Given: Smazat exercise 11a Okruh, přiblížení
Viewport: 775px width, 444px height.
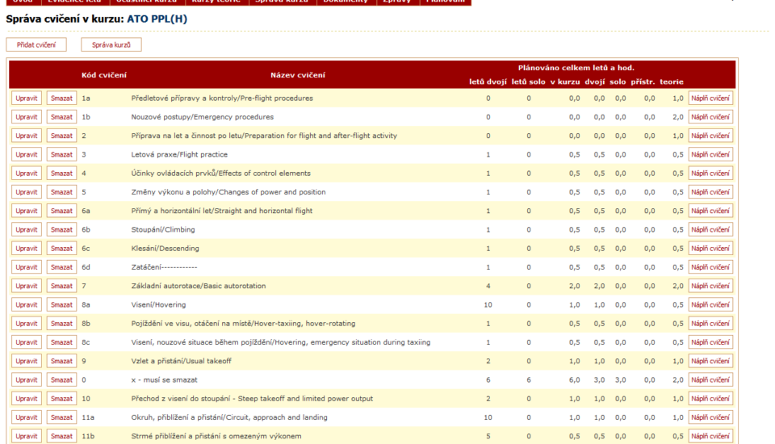Looking at the screenshot, I should (61, 417).
